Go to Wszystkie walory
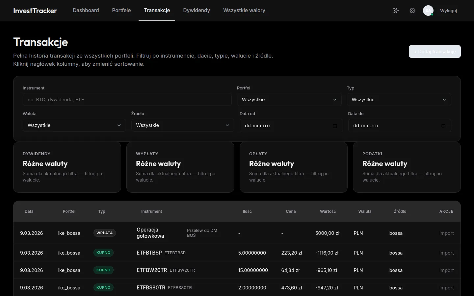The image size is (474, 296). tap(244, 10)
